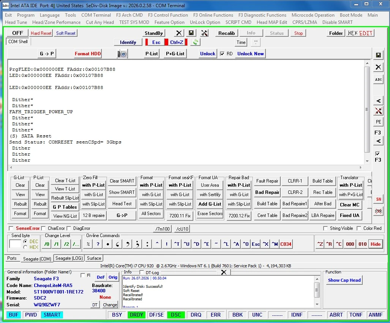Send the bullet dot online command
Screen dimensions: 390x323
(108, 244)
